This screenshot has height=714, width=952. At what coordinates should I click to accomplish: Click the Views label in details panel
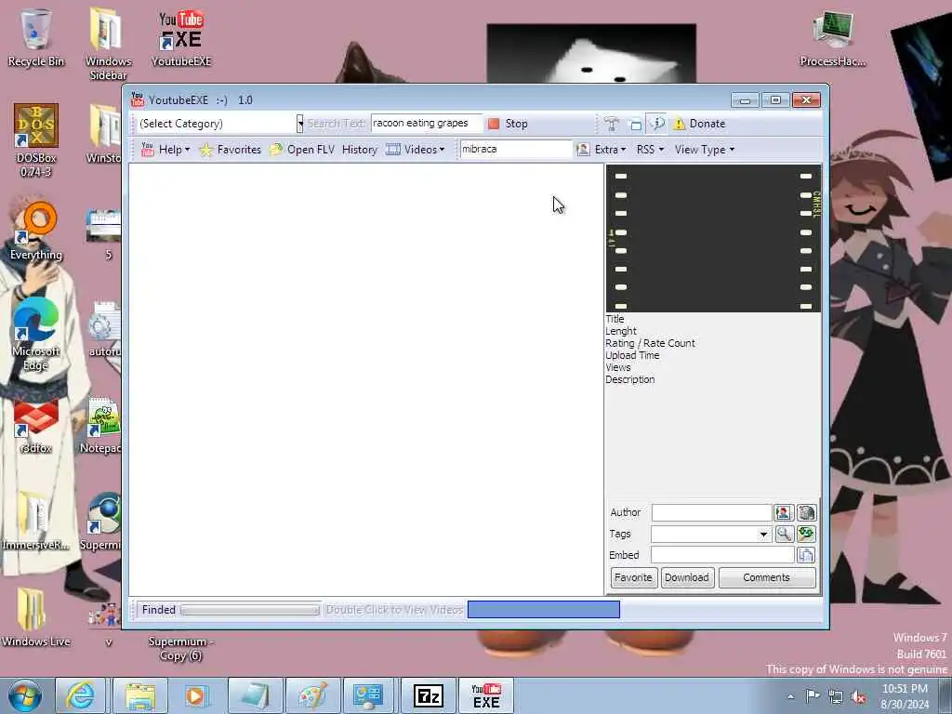[x=618, y=367]
